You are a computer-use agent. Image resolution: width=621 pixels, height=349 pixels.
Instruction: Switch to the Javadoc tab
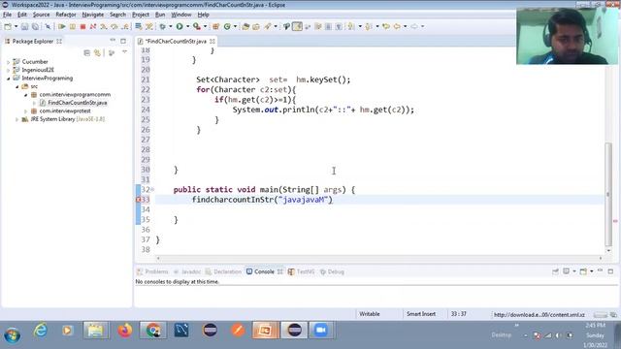(x=187, y=271)
